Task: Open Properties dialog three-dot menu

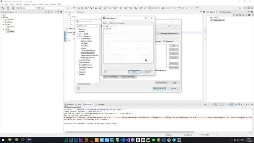Action: coord(179,26)
